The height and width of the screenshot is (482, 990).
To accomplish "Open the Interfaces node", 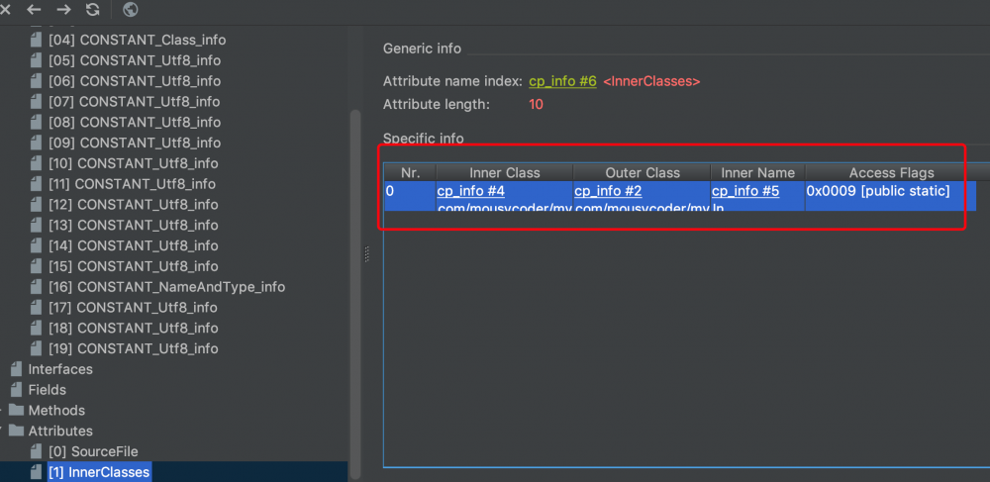I will click(x=60, y=369).
